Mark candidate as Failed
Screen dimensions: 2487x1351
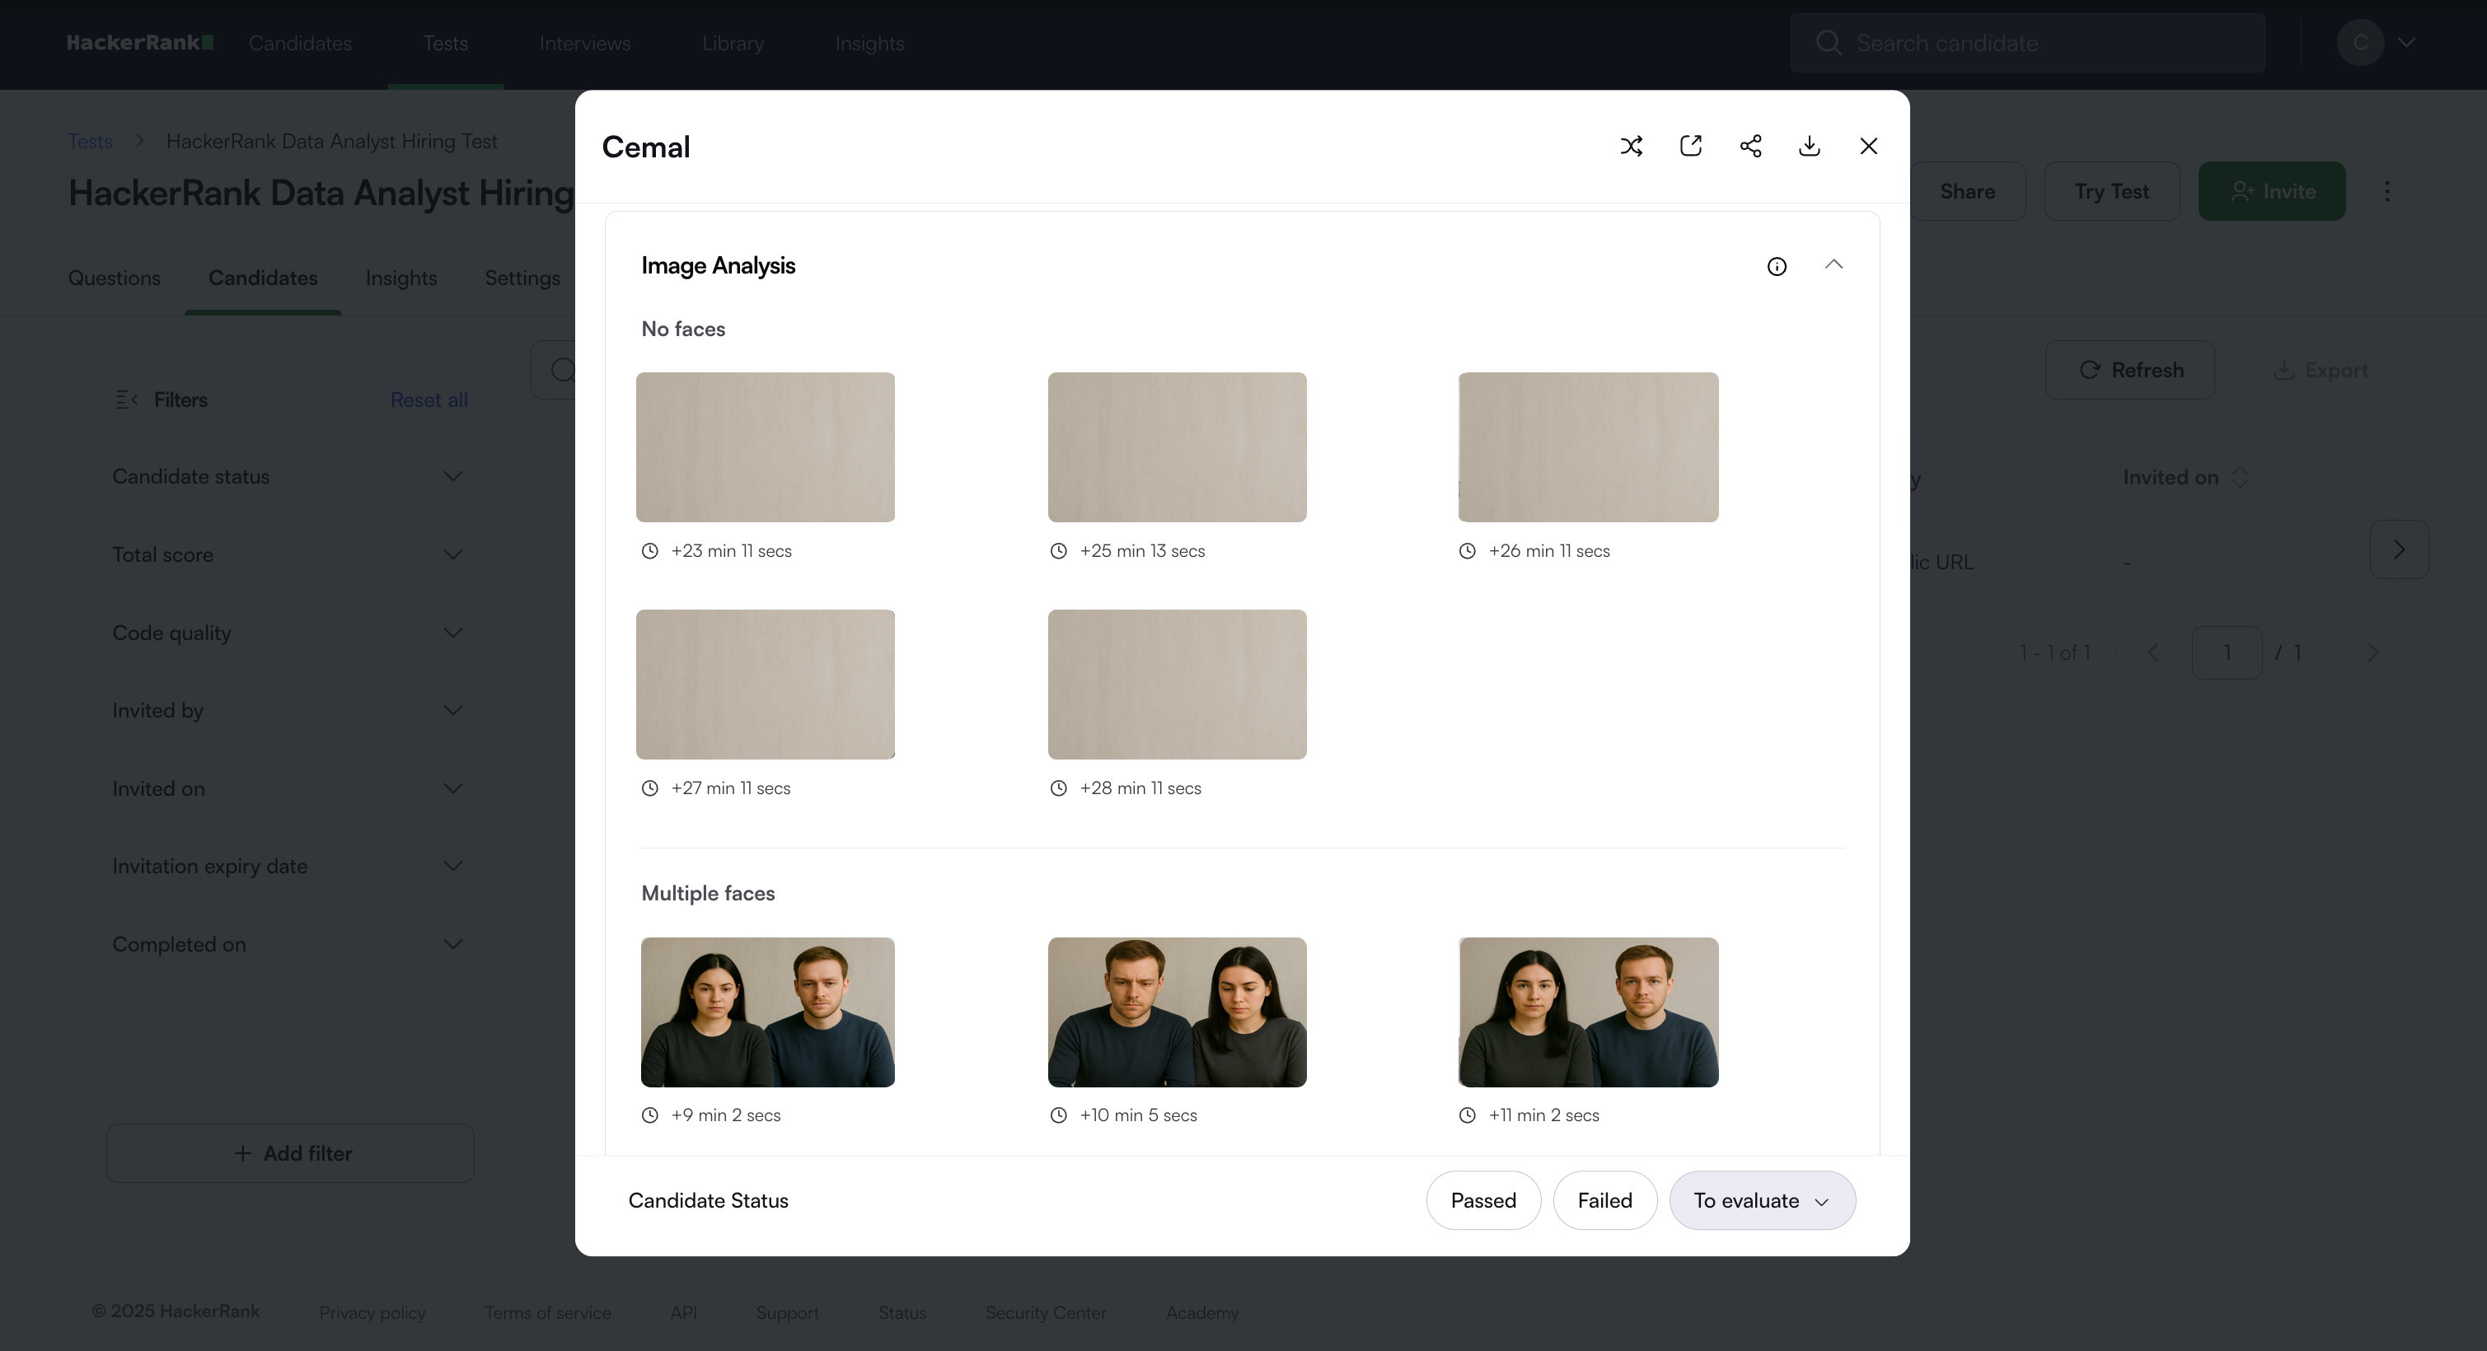click(1604, 1200)
